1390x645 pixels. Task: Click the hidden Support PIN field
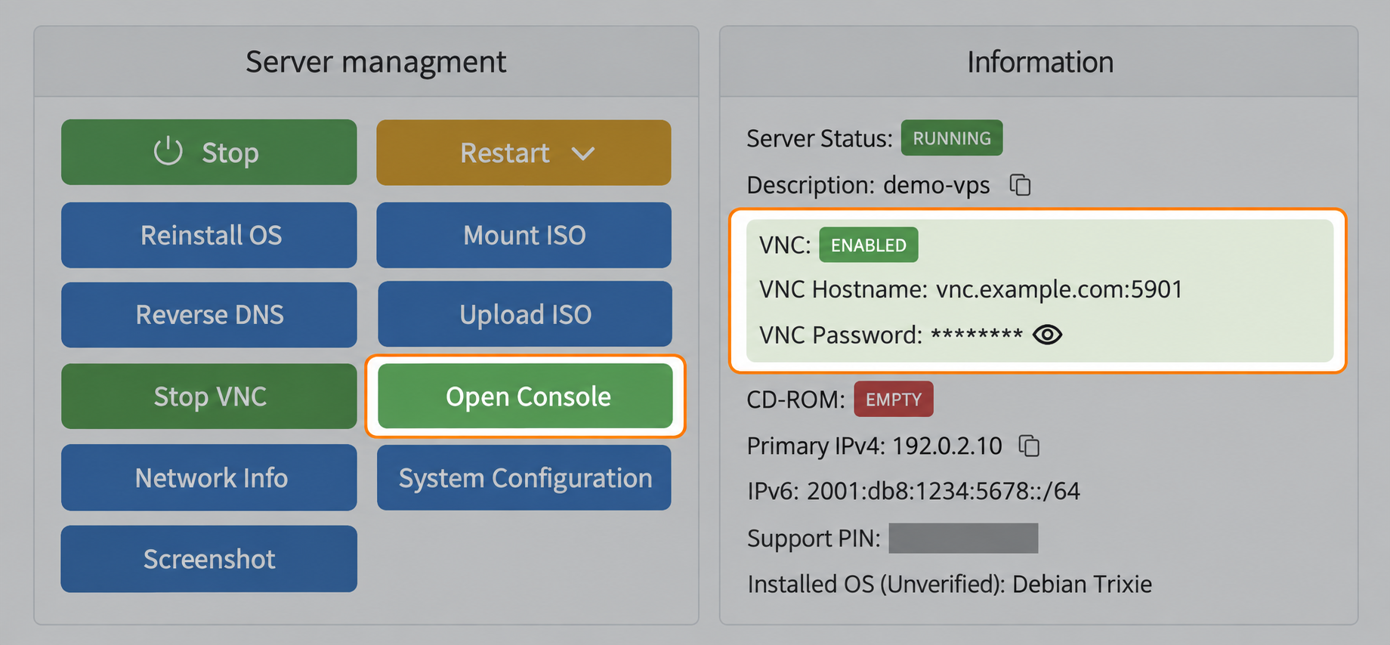[x=963, y=539]
